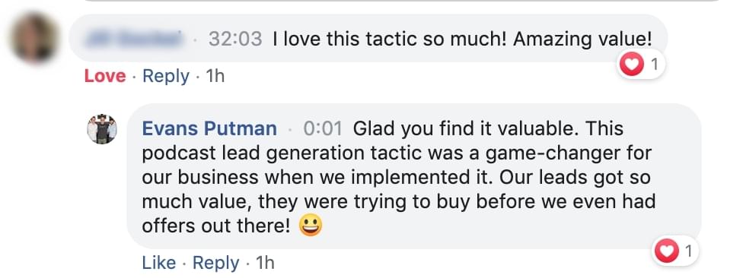Jump to video timestamp 32:03
743x278 pixels.
(235, 39)
